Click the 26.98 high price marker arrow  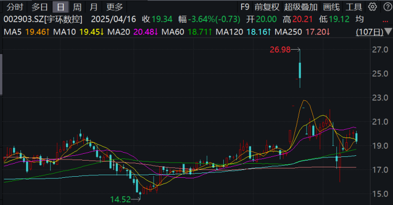pos(296,50)
